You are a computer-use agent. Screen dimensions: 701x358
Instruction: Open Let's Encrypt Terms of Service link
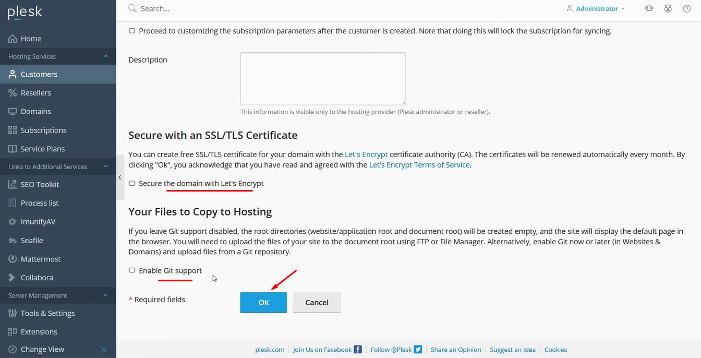[419, 164]
